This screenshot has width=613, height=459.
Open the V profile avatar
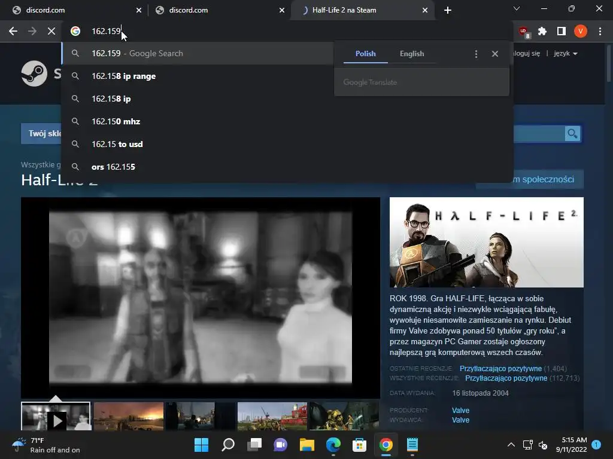click(581, 31)
